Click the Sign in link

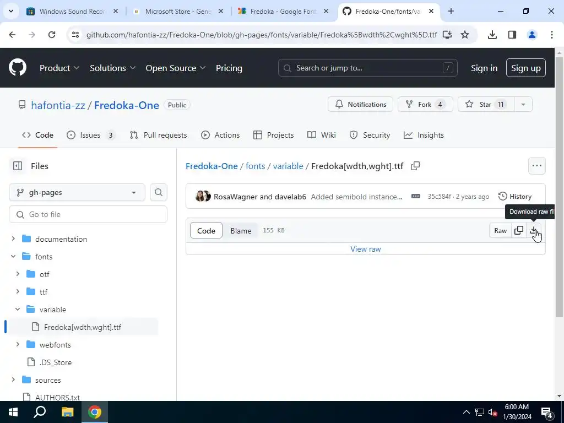484,68
